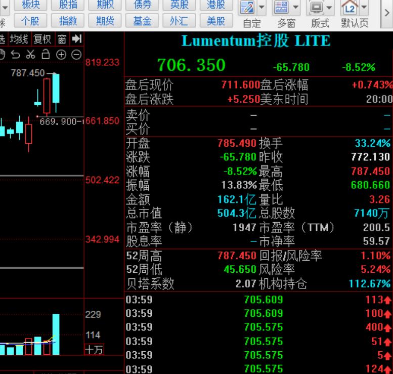This screenshot has width=393, height=374.
Task: Click the 版式 layout monitor icon
Action: (x=316, y=8)
